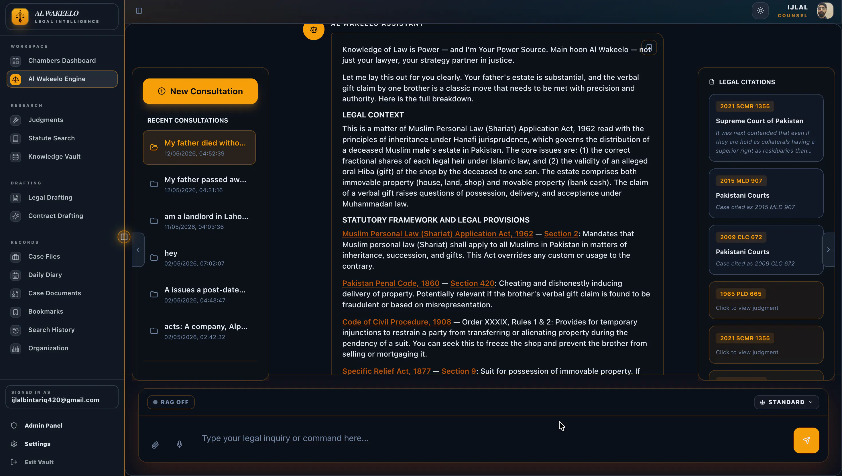Follow the Section 420 link
This screenshot has height=476, width=842.
point(472,283)
